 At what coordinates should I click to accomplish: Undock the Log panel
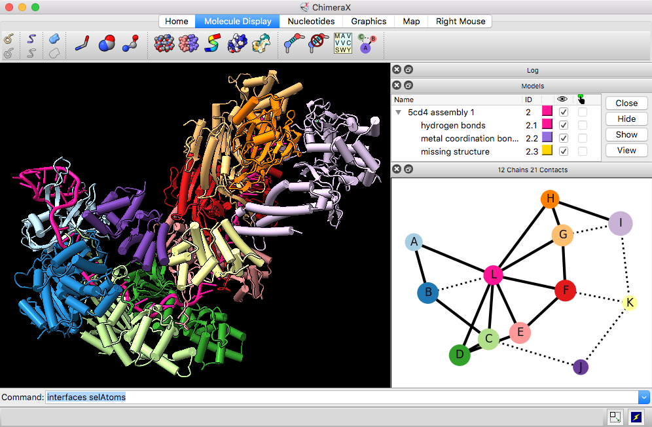(x=407, y=69)
